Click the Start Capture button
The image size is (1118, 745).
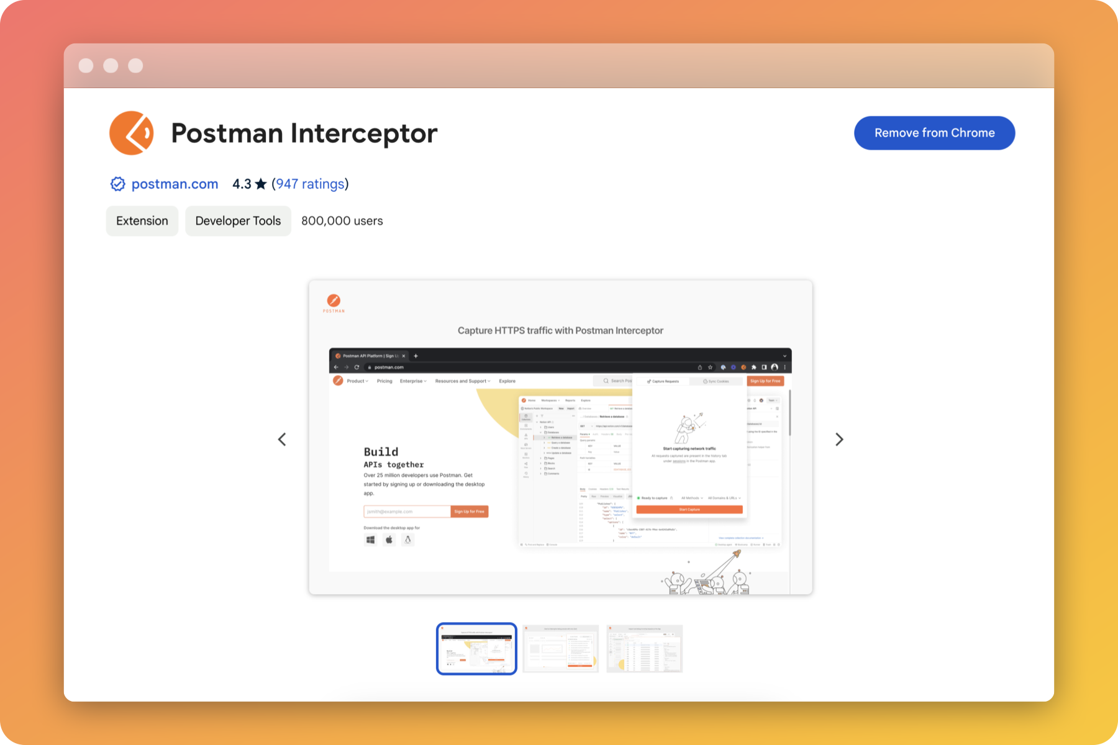point(689,509)
